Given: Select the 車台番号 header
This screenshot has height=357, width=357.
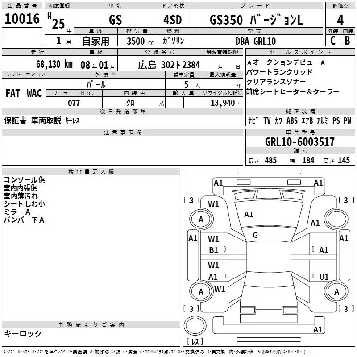Looking at the screenshot, I should click(x=300, y=132).
